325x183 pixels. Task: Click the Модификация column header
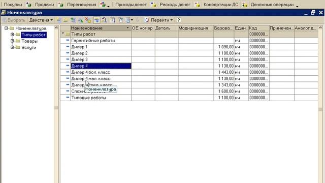[x=196, y=28]
